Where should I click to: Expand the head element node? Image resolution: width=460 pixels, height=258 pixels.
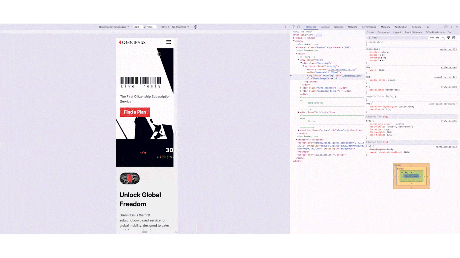(294, 38)
